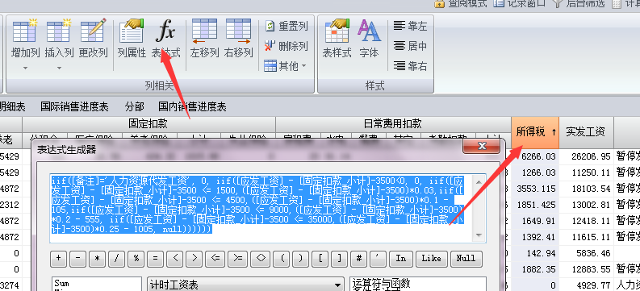Align text with 居中 center option
The height and width of the screenshot is (291, 640).
[x=411, y=46]
